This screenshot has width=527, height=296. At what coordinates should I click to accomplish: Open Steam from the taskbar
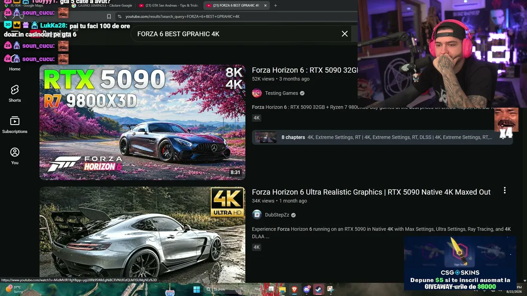tap(318, 289)
